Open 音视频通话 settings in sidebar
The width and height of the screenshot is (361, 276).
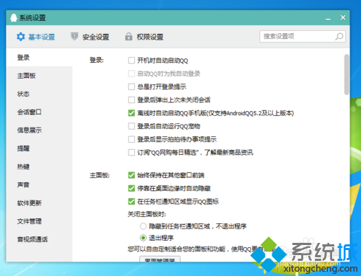(x=40, y=239)
